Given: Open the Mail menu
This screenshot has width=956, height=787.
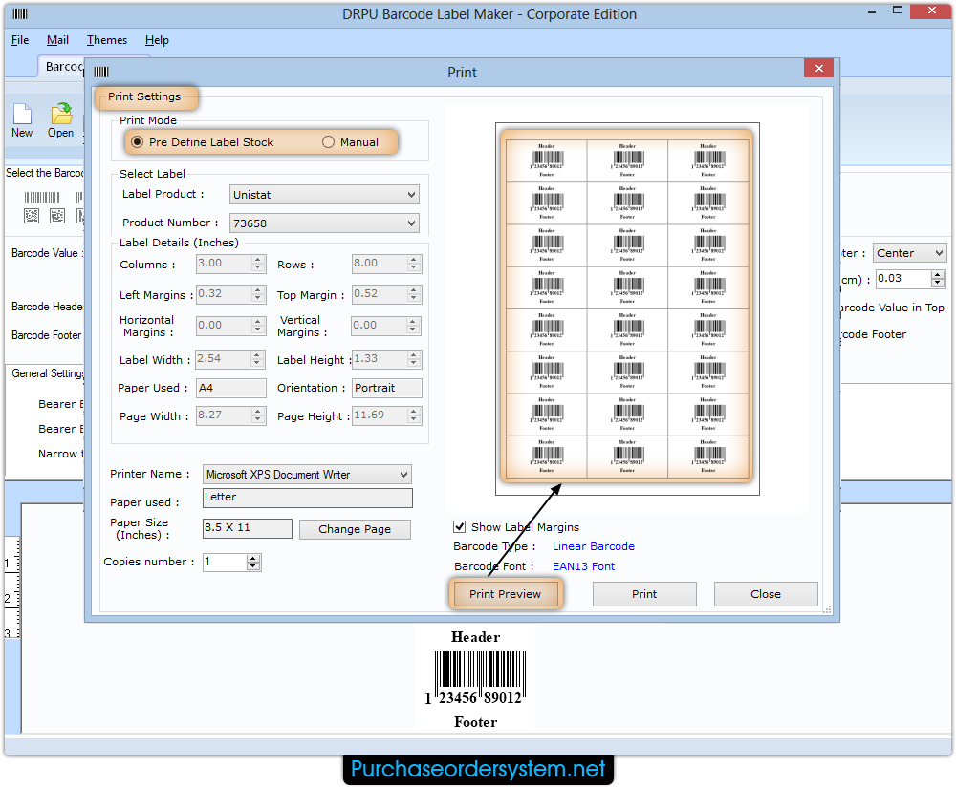Looking at the screenshot, I should [57, 40].
